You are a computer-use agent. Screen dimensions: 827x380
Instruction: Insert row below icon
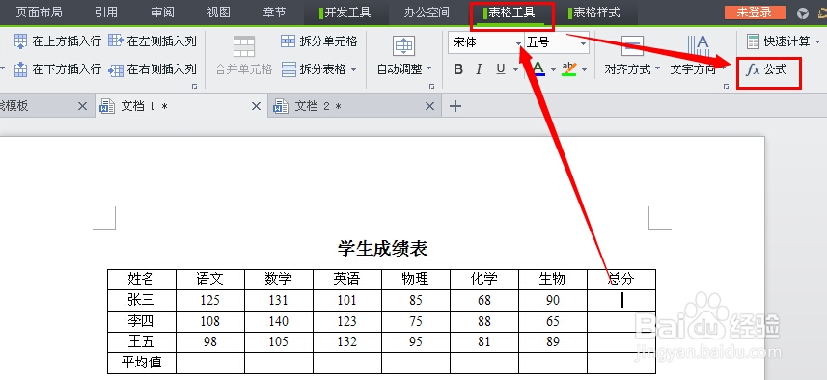click(x=20, y=69)
